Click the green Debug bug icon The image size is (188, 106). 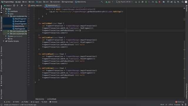146,2
